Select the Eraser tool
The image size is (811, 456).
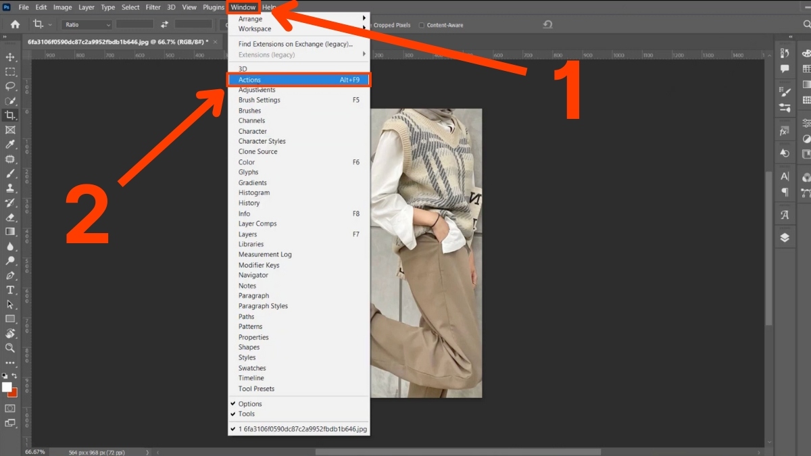10,218
